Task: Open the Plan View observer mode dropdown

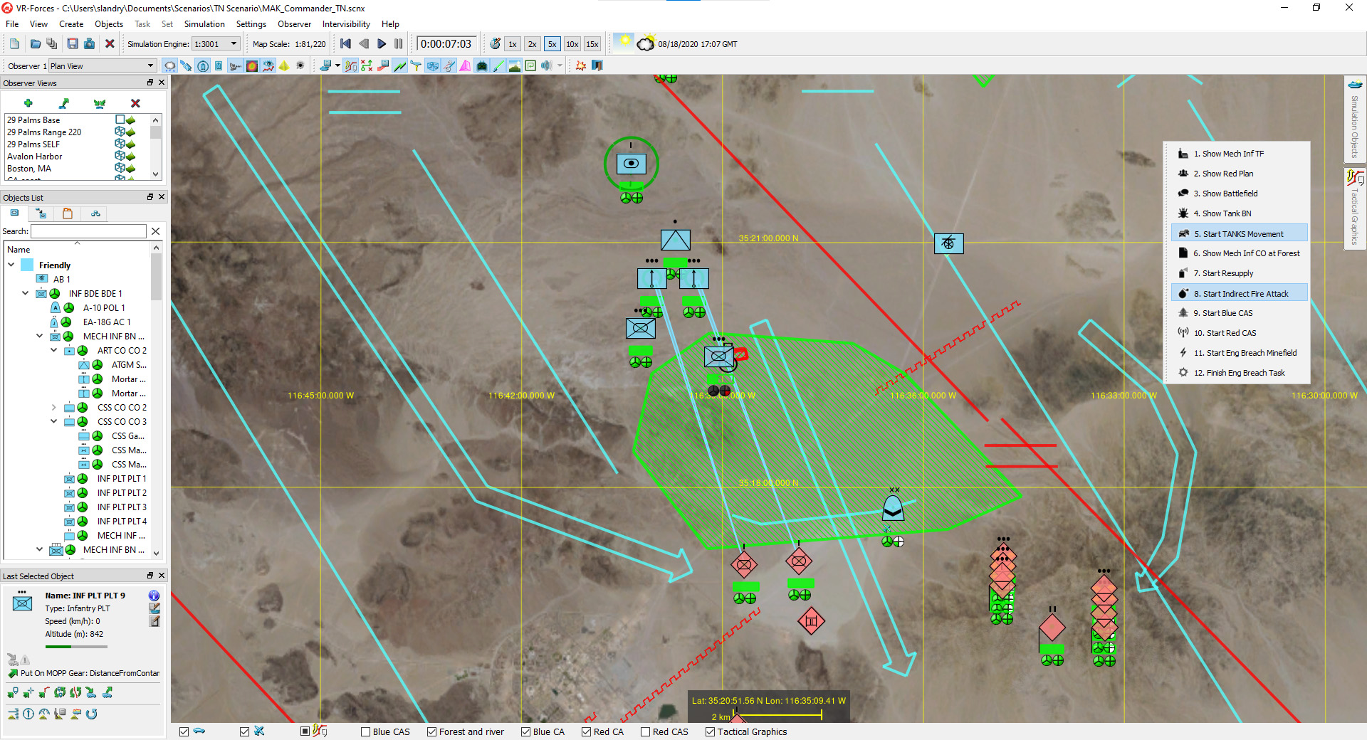Action: [x=150, y=66]
